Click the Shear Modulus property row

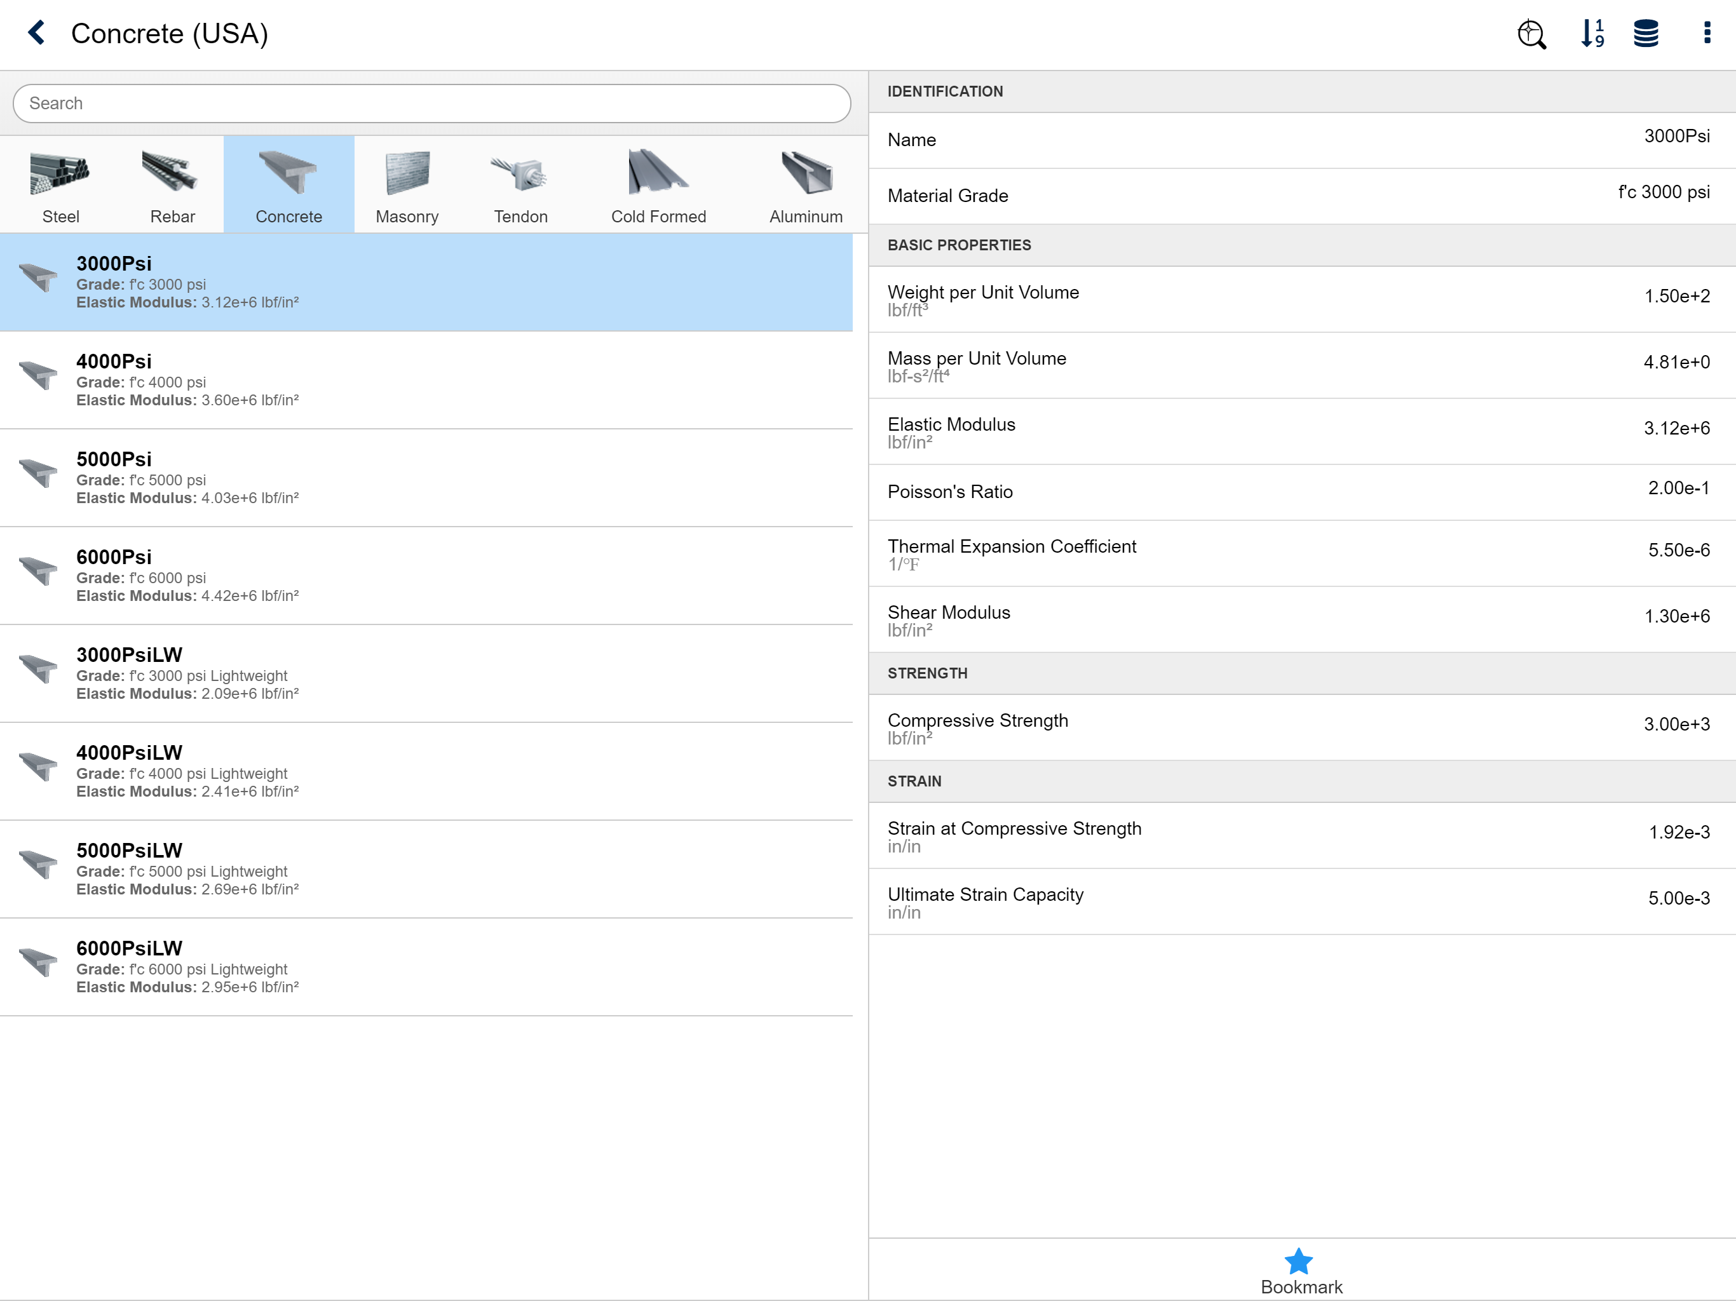pyautogui.click(x=1302, y=620)
